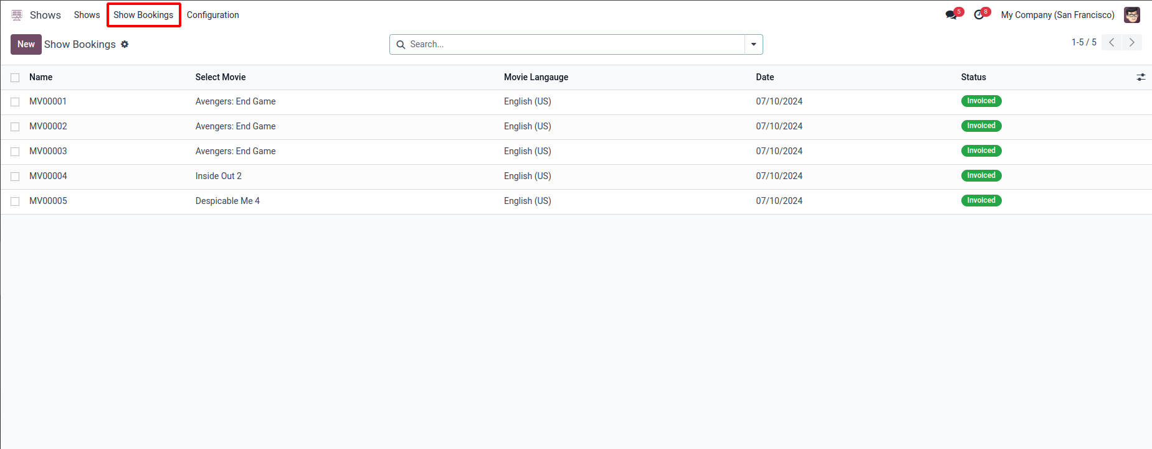Screen dimensions: 1152x449
Task: Click the Invoiced status badge of MV00002
Action: 981,126
